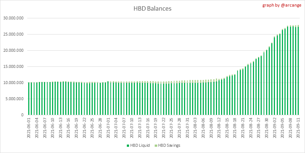The height and width of the screenshot is (153, 305).
Task: Select the first bar for 2021-06-01
Action: [29, 99]
